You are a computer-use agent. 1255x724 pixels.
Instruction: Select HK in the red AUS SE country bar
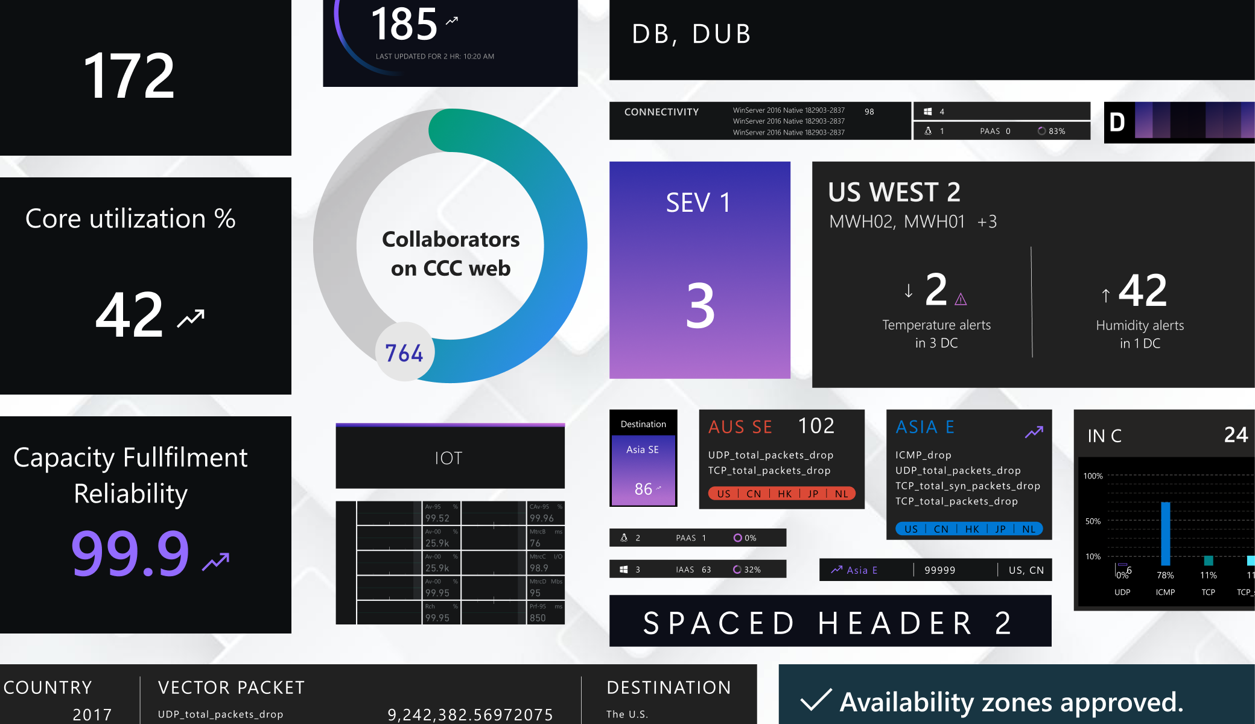click(x=784, y=494)
